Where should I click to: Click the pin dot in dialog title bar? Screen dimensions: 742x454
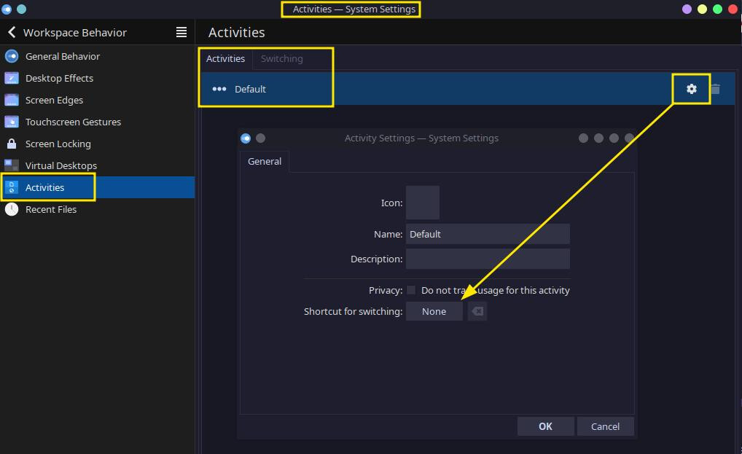[x=261, y=138]
